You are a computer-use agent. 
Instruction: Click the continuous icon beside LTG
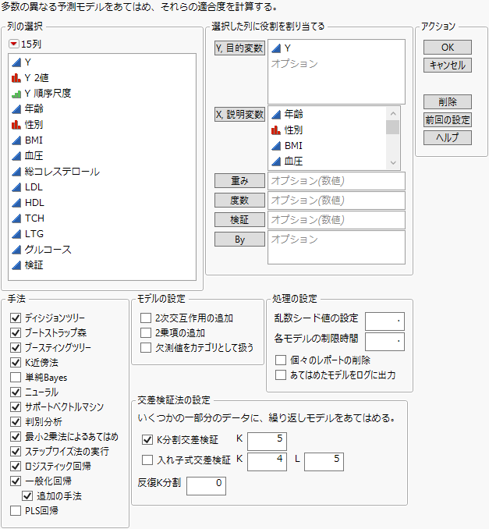[x=16, y=234]
